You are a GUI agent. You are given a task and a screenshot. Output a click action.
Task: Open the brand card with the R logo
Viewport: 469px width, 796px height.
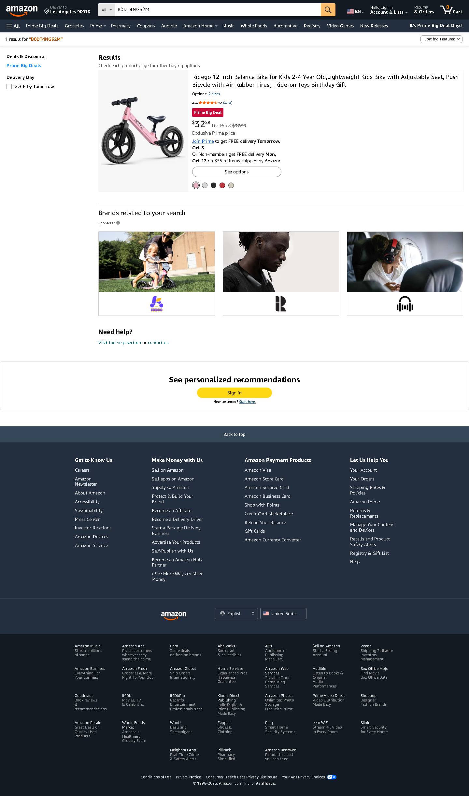point(281,304)
